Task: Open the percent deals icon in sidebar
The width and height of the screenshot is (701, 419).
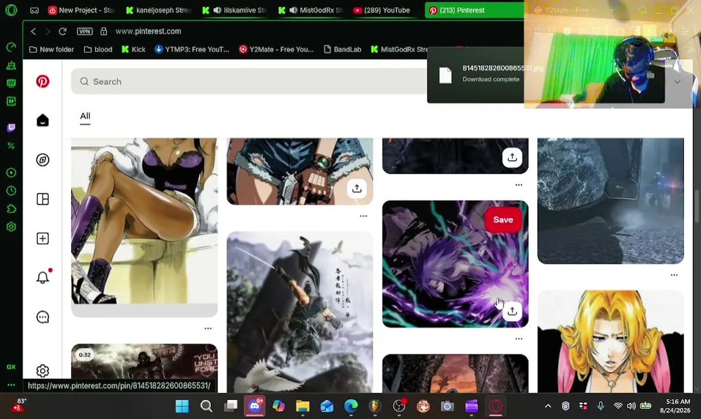Action: [x=11, y=146]
